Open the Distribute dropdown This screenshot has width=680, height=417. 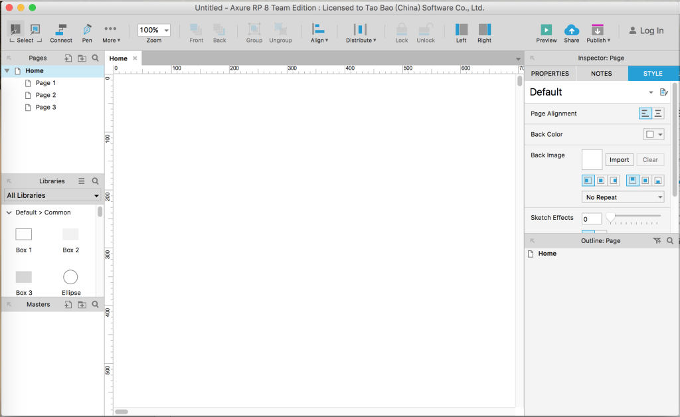[x=361, y=33]
